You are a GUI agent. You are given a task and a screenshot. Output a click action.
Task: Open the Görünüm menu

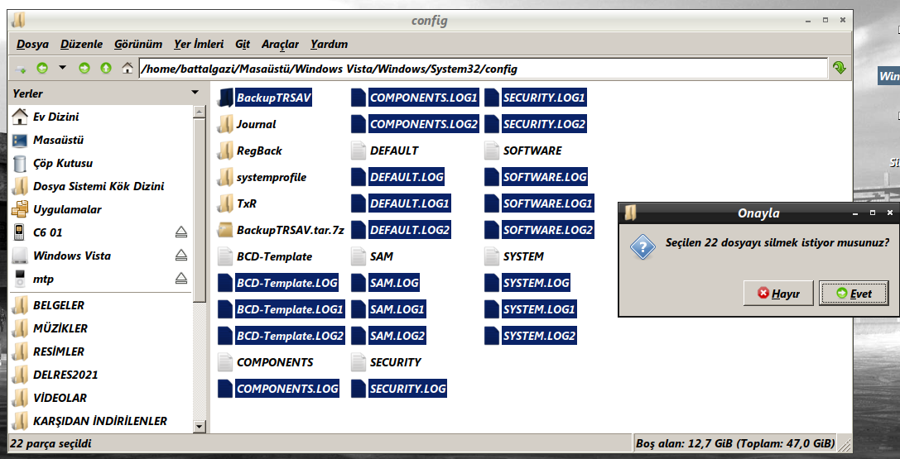[137, 44]
